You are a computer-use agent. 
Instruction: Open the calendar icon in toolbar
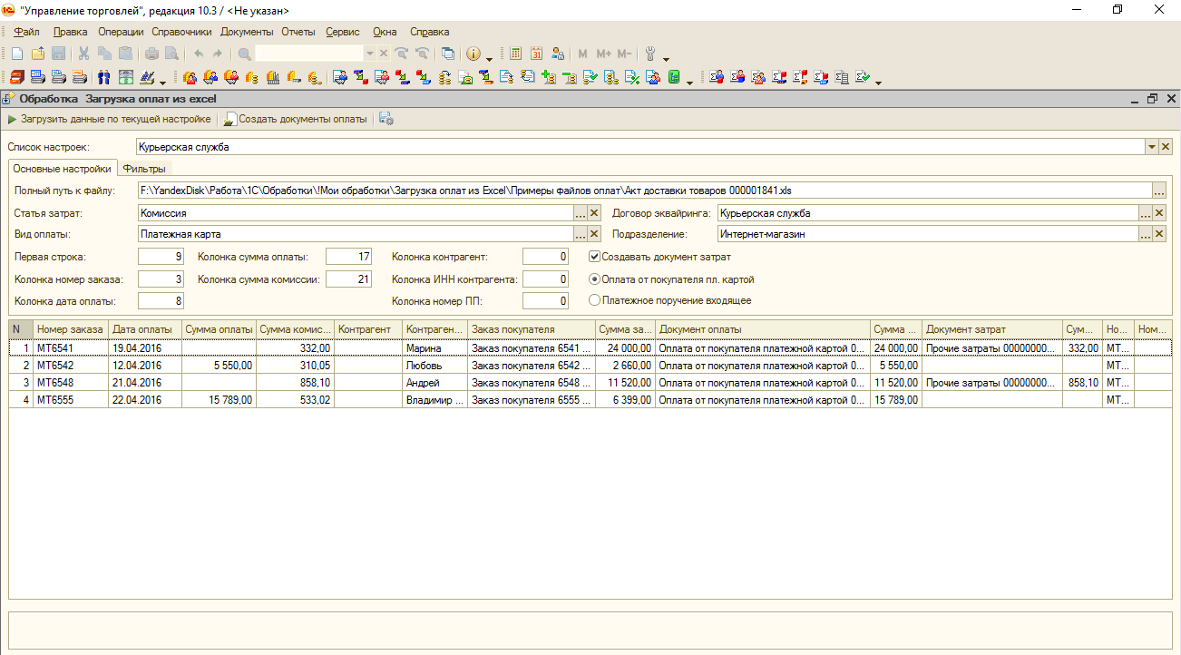537,54
